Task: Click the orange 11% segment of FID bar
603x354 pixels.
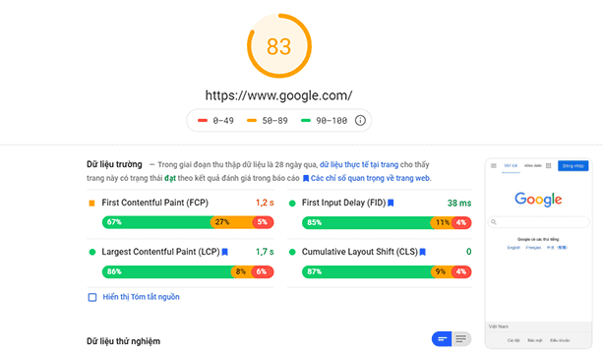Action: (x=442, y=222)
